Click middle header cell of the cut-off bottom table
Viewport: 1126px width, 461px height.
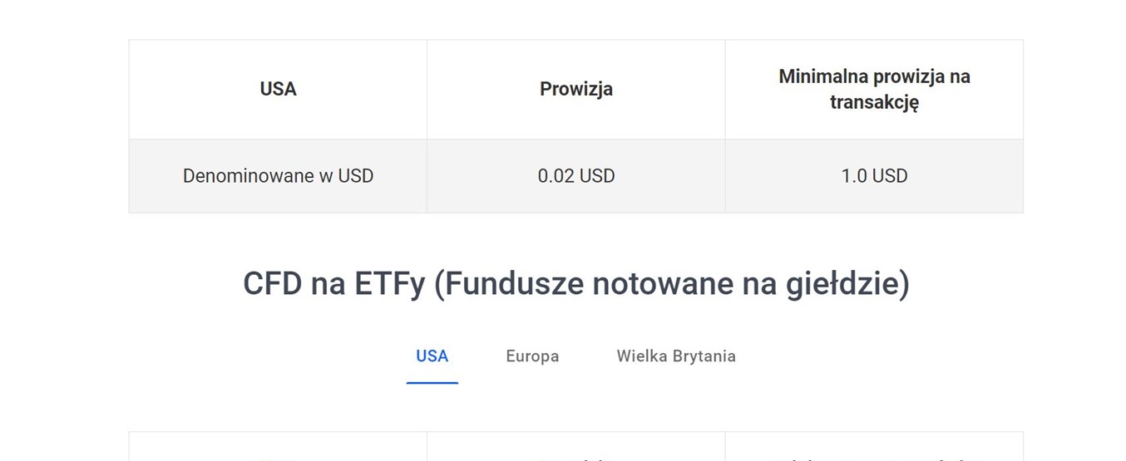tap(575, 449)
